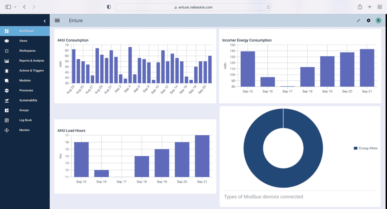Open the browser tab overview grid
The height and width of the screenshot is (209, 387).
tap(380, 7)
